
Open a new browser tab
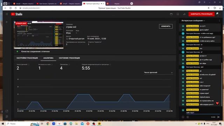(132, 4)
